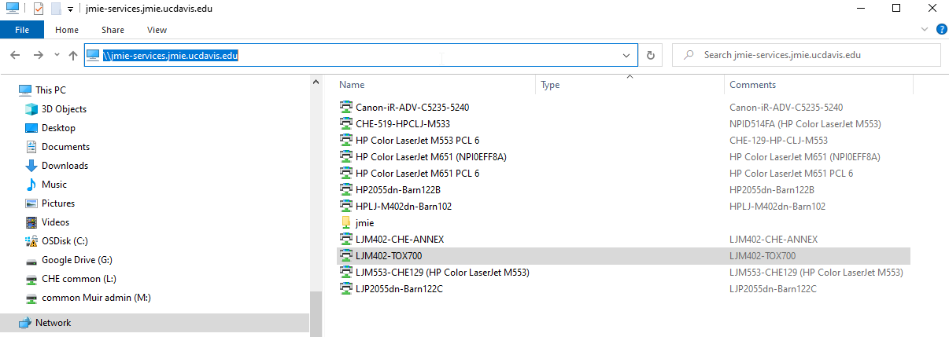Screen dimensions: 949x337
Task: Click the Music note icon
Action: pos(31,185)
